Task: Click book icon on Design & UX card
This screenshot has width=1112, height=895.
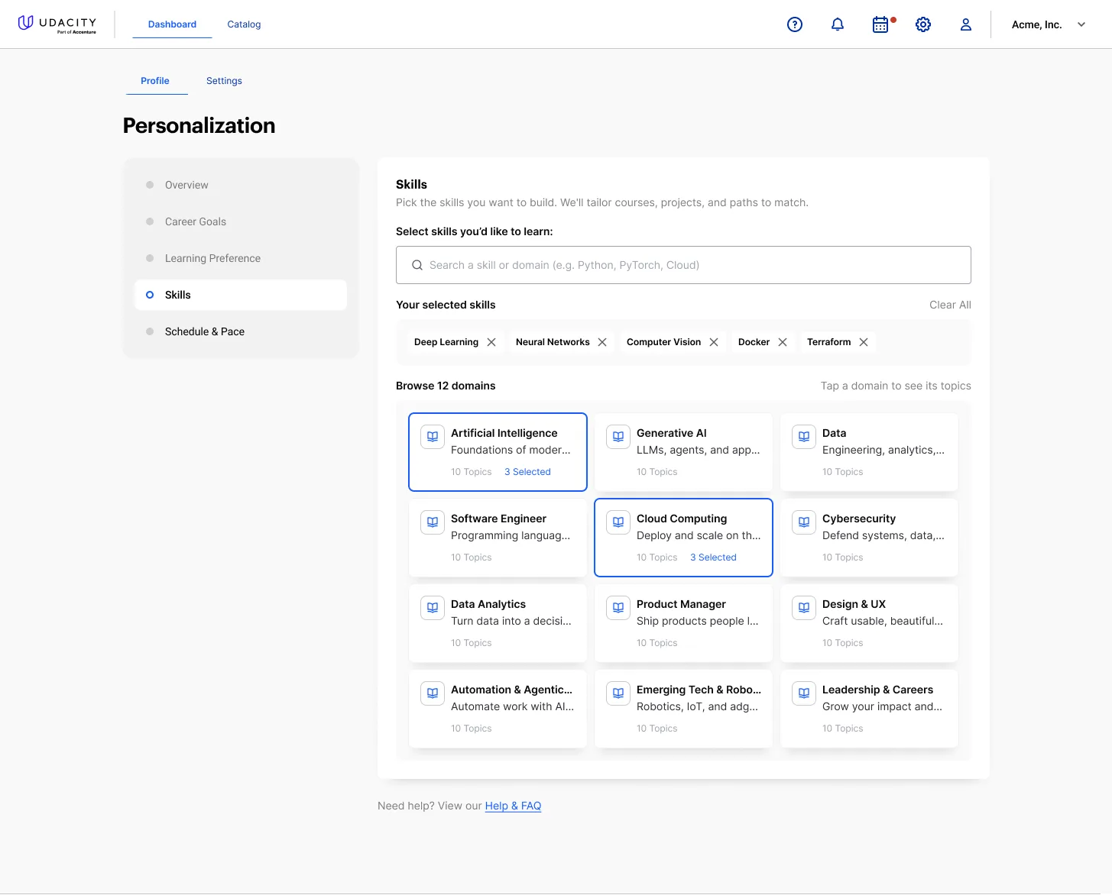Action: (x=804, y=608)
